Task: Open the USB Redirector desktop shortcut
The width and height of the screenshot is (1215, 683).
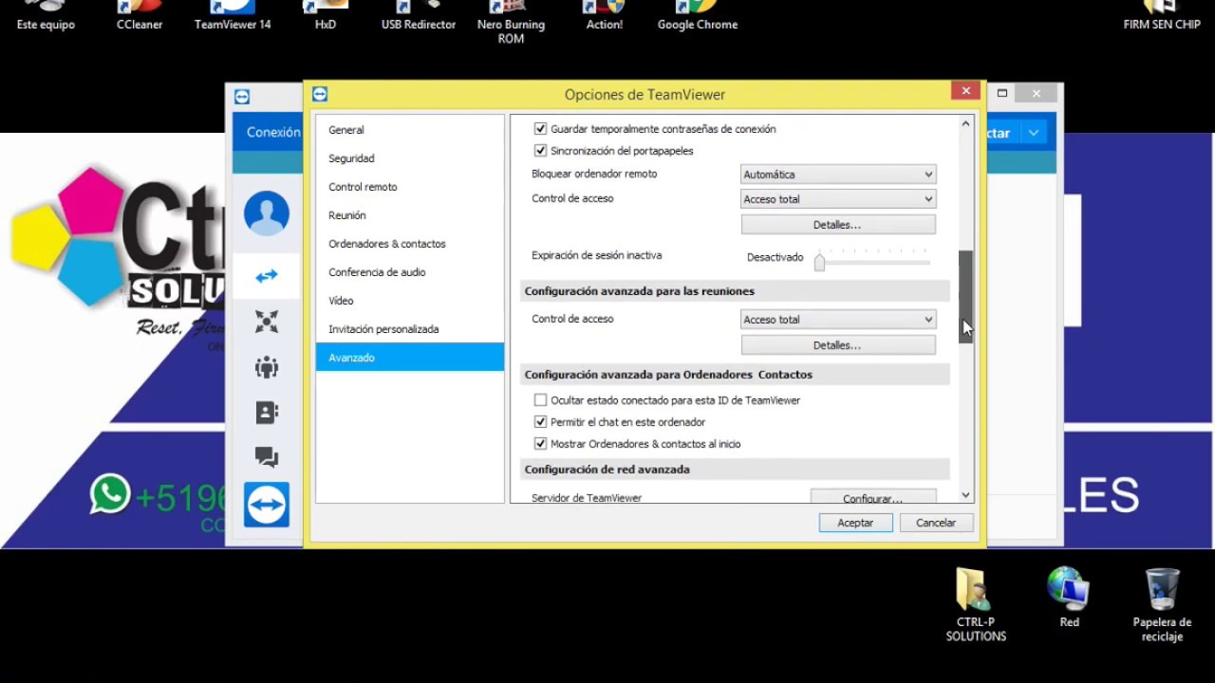Action: [x=419, y=16]
